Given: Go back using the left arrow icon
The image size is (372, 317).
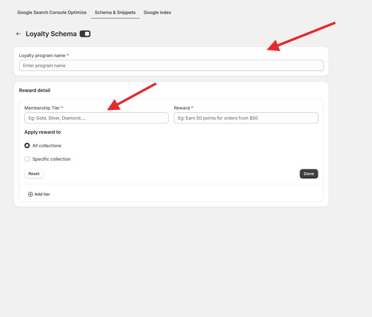Looking at the screenshot, I should coord(19,34).
